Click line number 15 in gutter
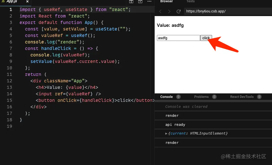The image size is (272, 165). [x=9, y=100]
